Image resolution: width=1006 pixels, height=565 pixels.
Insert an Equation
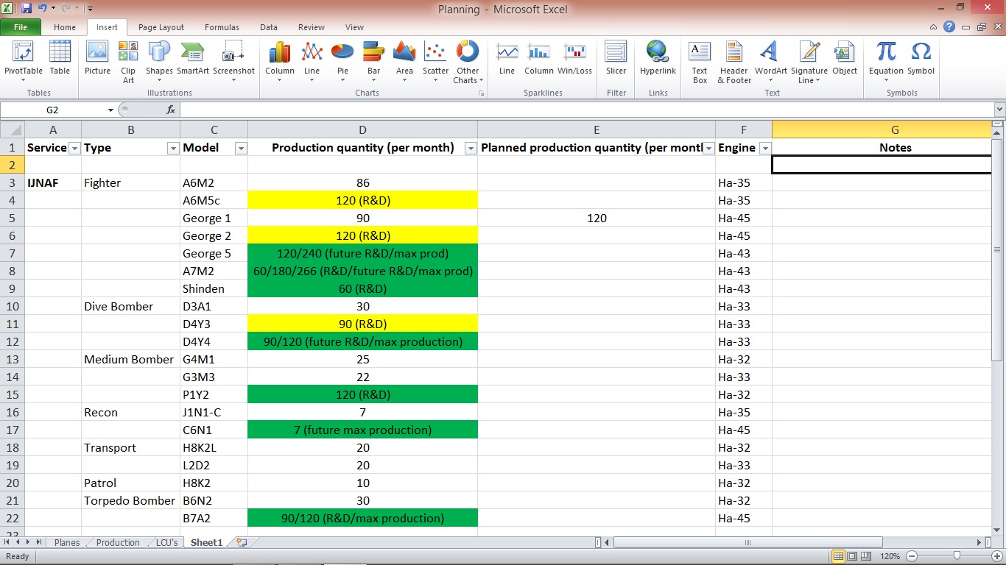click(886, 62)
